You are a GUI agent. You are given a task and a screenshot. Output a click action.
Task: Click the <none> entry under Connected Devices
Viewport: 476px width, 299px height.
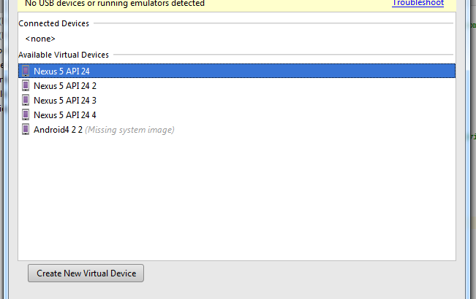[40, 38]
